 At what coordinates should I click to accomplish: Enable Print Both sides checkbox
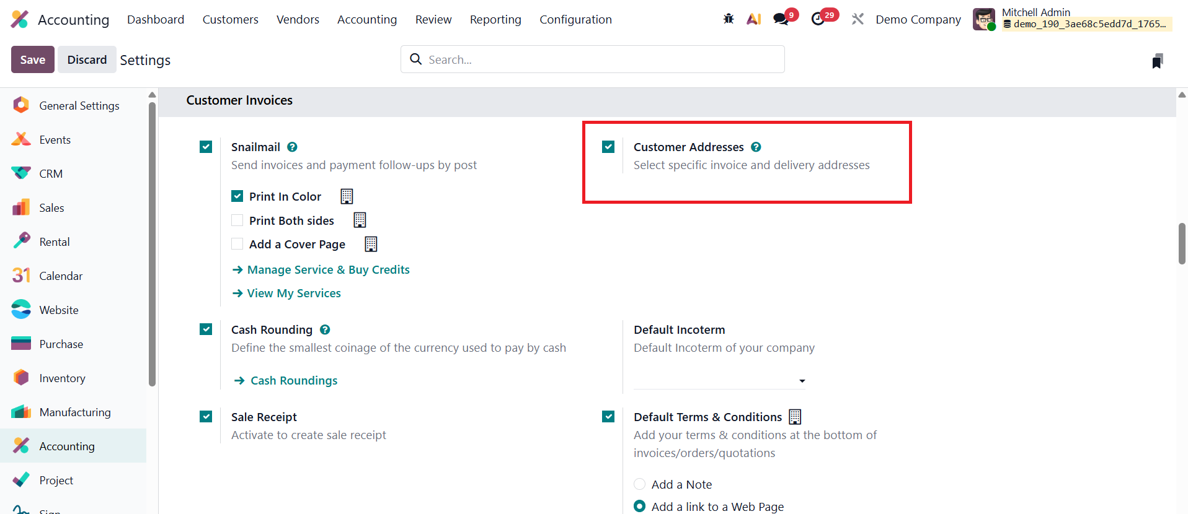(237, 220)
